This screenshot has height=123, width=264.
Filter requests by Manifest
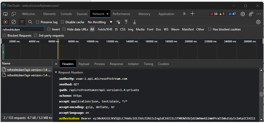click(x=188, y=29)
